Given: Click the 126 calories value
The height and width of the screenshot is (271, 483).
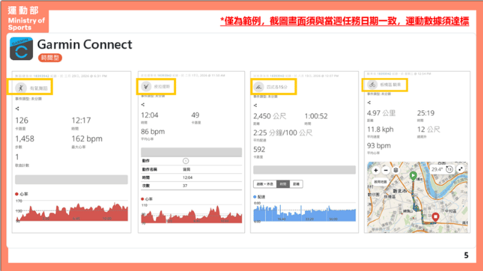Looking at the screenshot, I should tap(21, 121).
